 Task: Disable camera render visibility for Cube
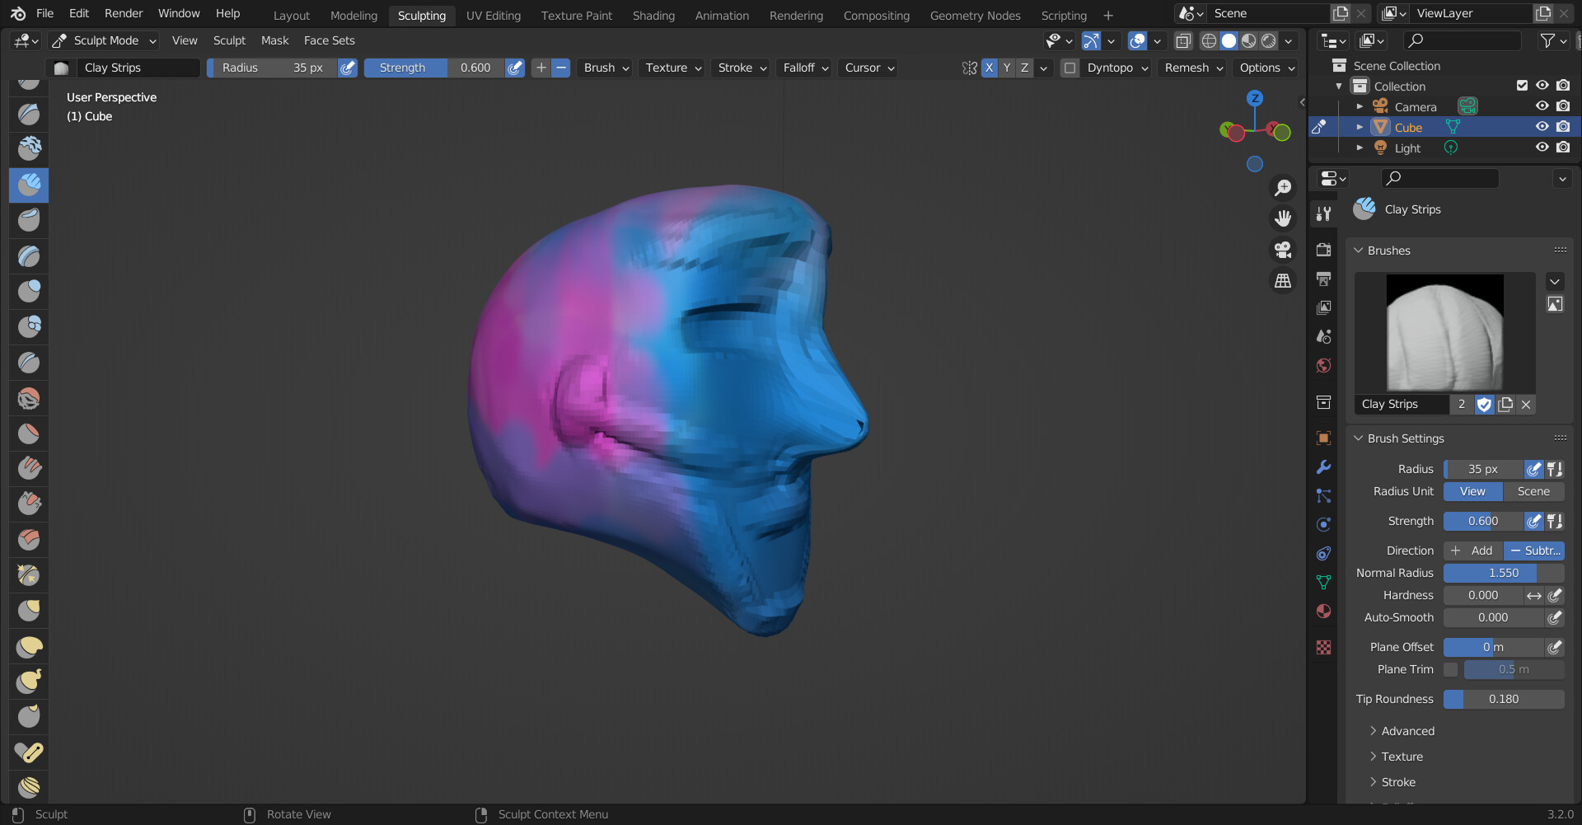pyautogui.click(x=1563, y=126)
